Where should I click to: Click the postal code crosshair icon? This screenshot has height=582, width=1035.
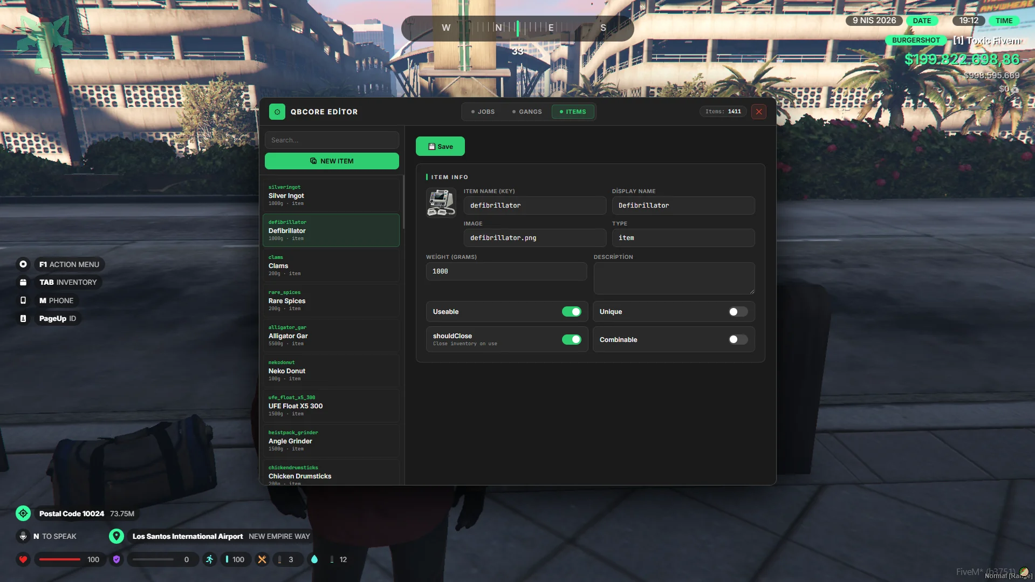pyautogui.click(x=23, y=513)
